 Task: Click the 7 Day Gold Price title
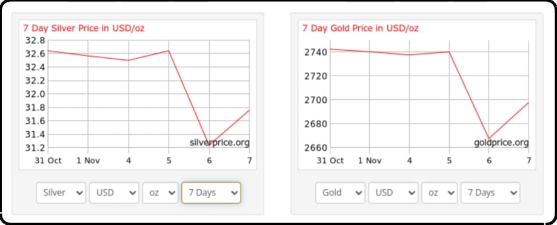pyautogui.click(x=360, y=28)
